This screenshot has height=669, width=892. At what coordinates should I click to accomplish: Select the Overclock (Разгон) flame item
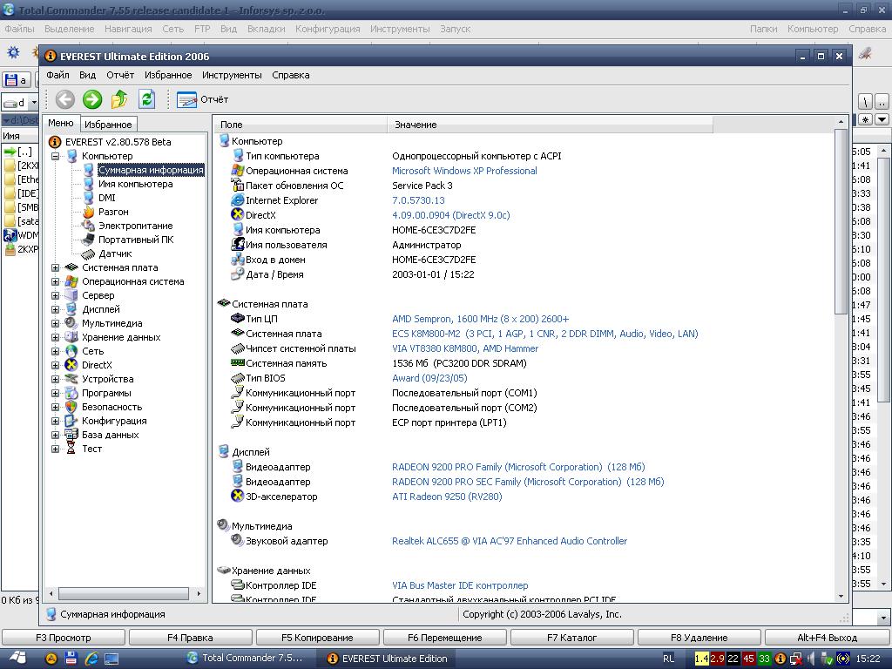[x=113, y=212]
